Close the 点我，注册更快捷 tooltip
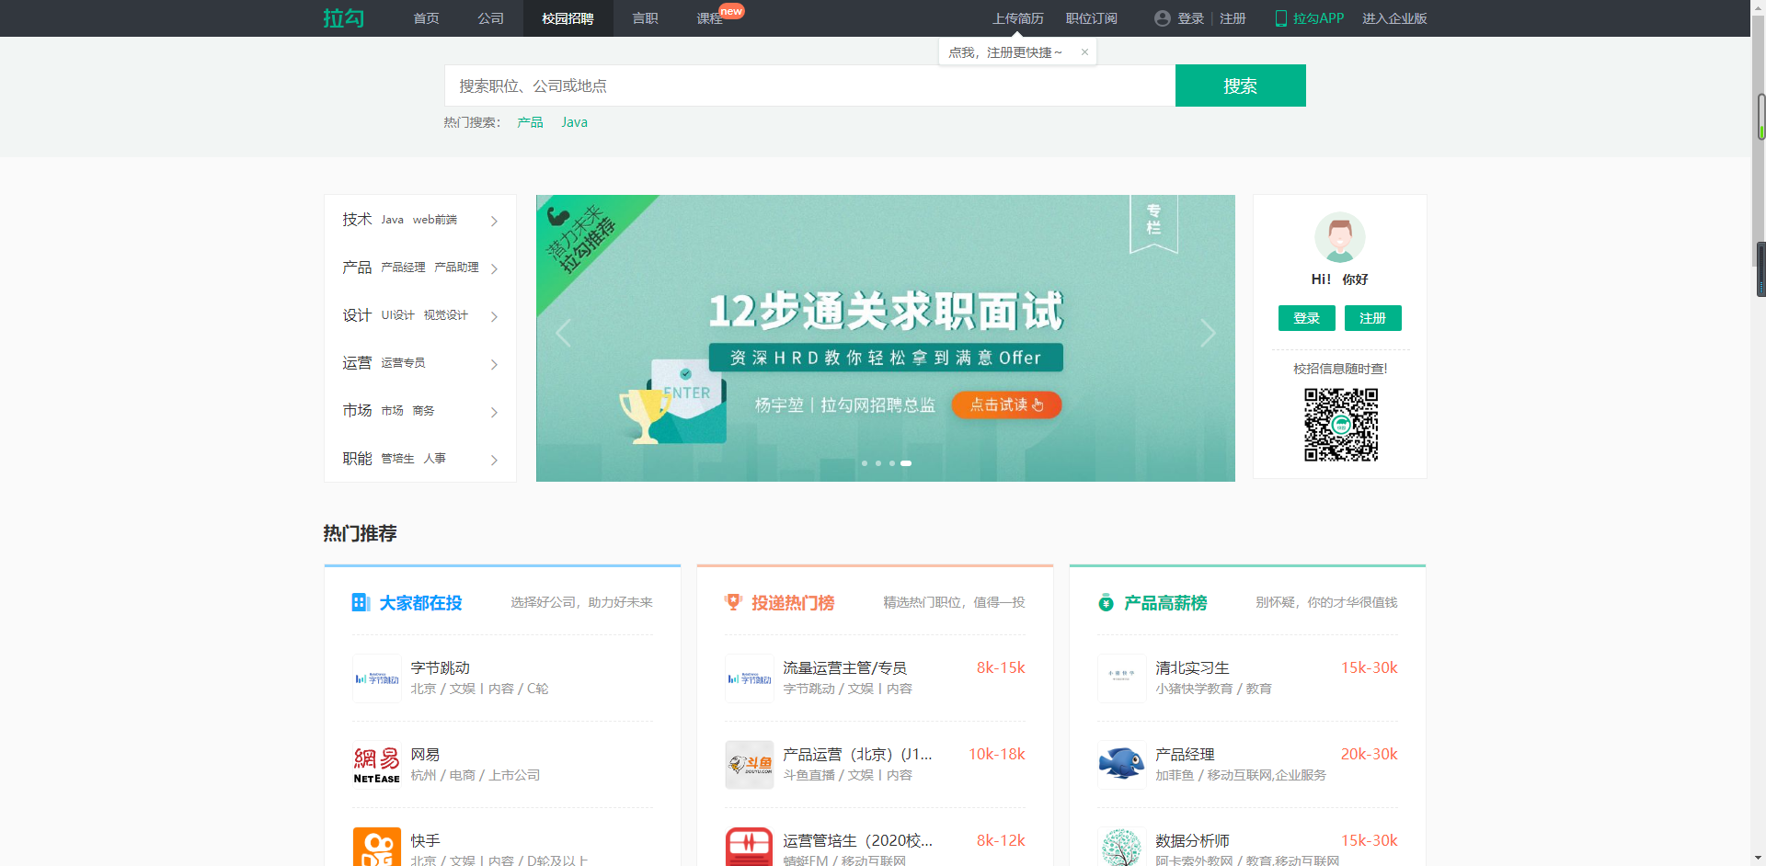 [x=1084, y=52]
